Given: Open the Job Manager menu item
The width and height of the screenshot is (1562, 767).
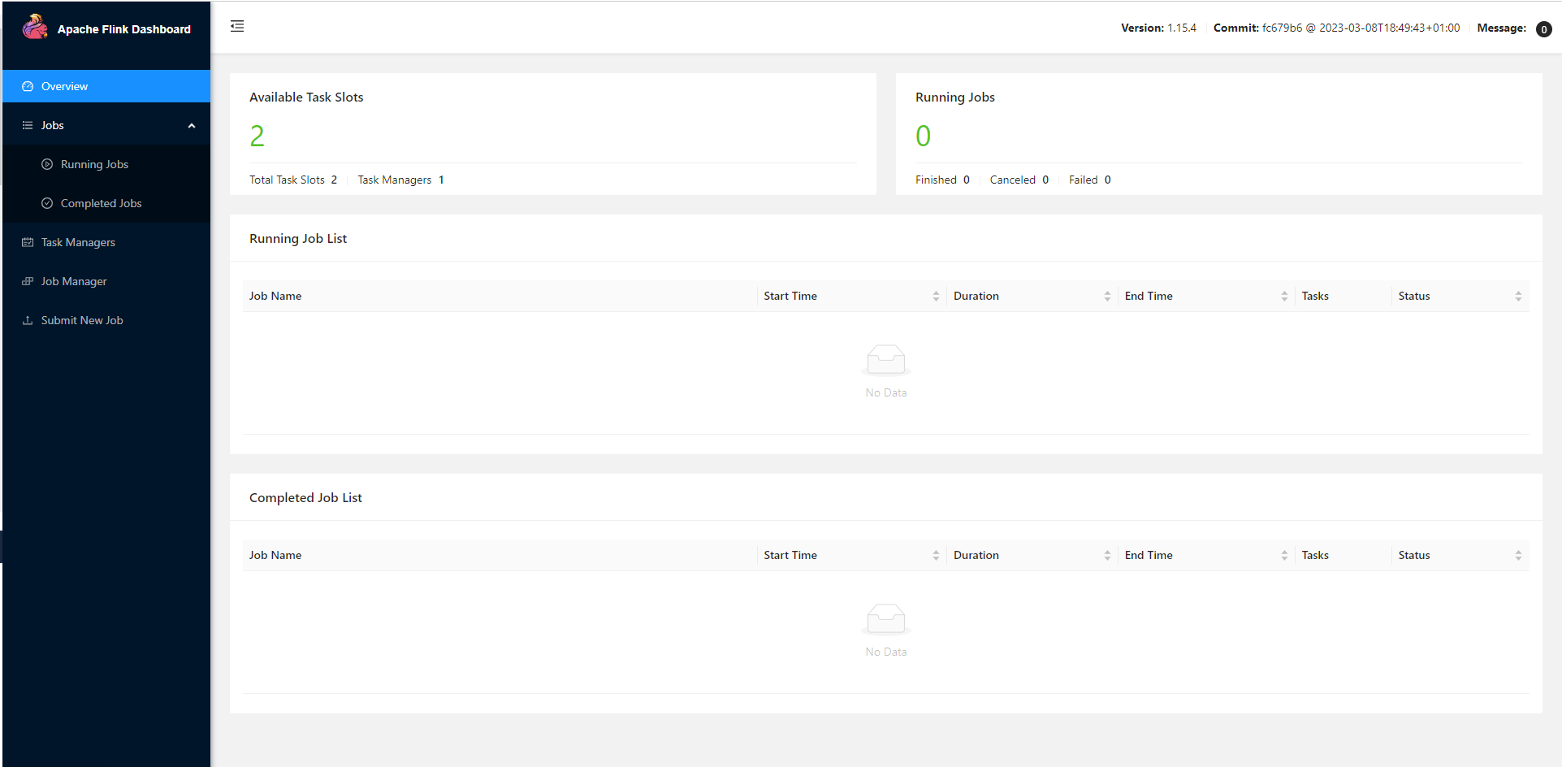Looking at the screenshot, I should point(74,281).
